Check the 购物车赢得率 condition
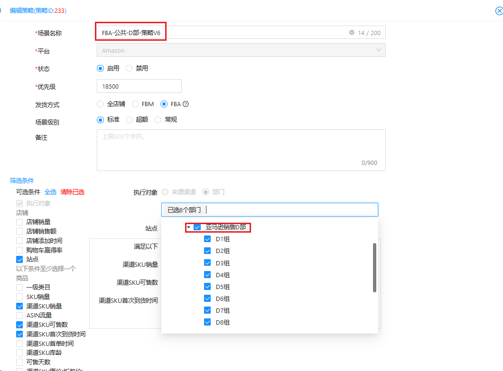This screenshot has width=503, height=371. tap(19, 250)
